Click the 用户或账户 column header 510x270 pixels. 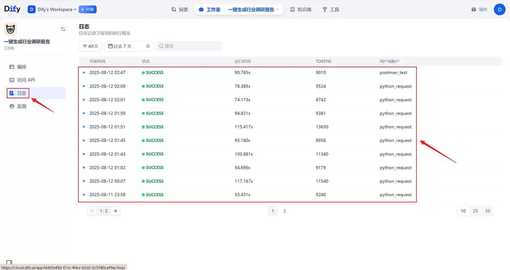pyautogui.click(x=389, y=61)
